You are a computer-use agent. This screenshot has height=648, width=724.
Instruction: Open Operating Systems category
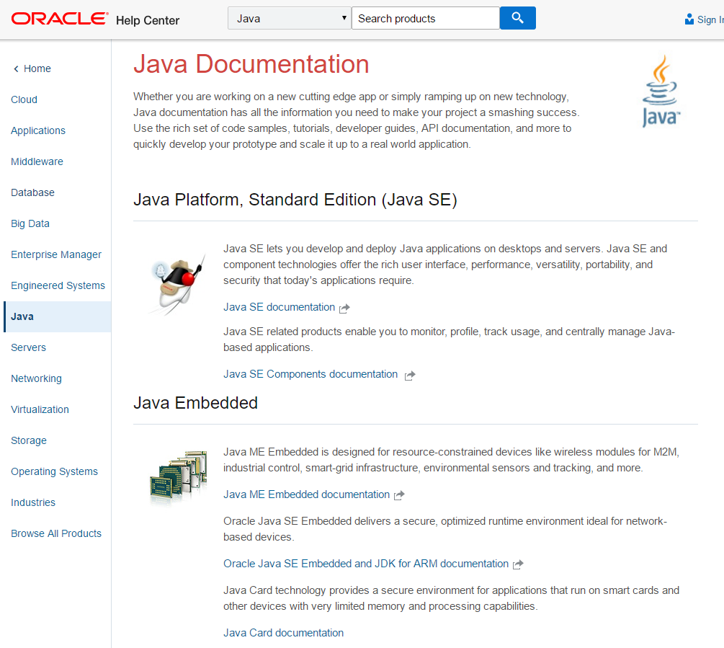pos(55,471)
